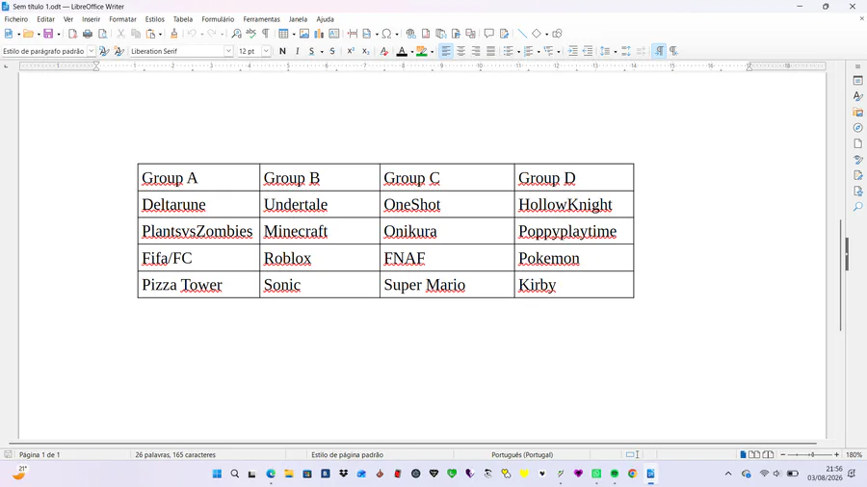Click the HollowKnight table cell

(x=574, y=204)
